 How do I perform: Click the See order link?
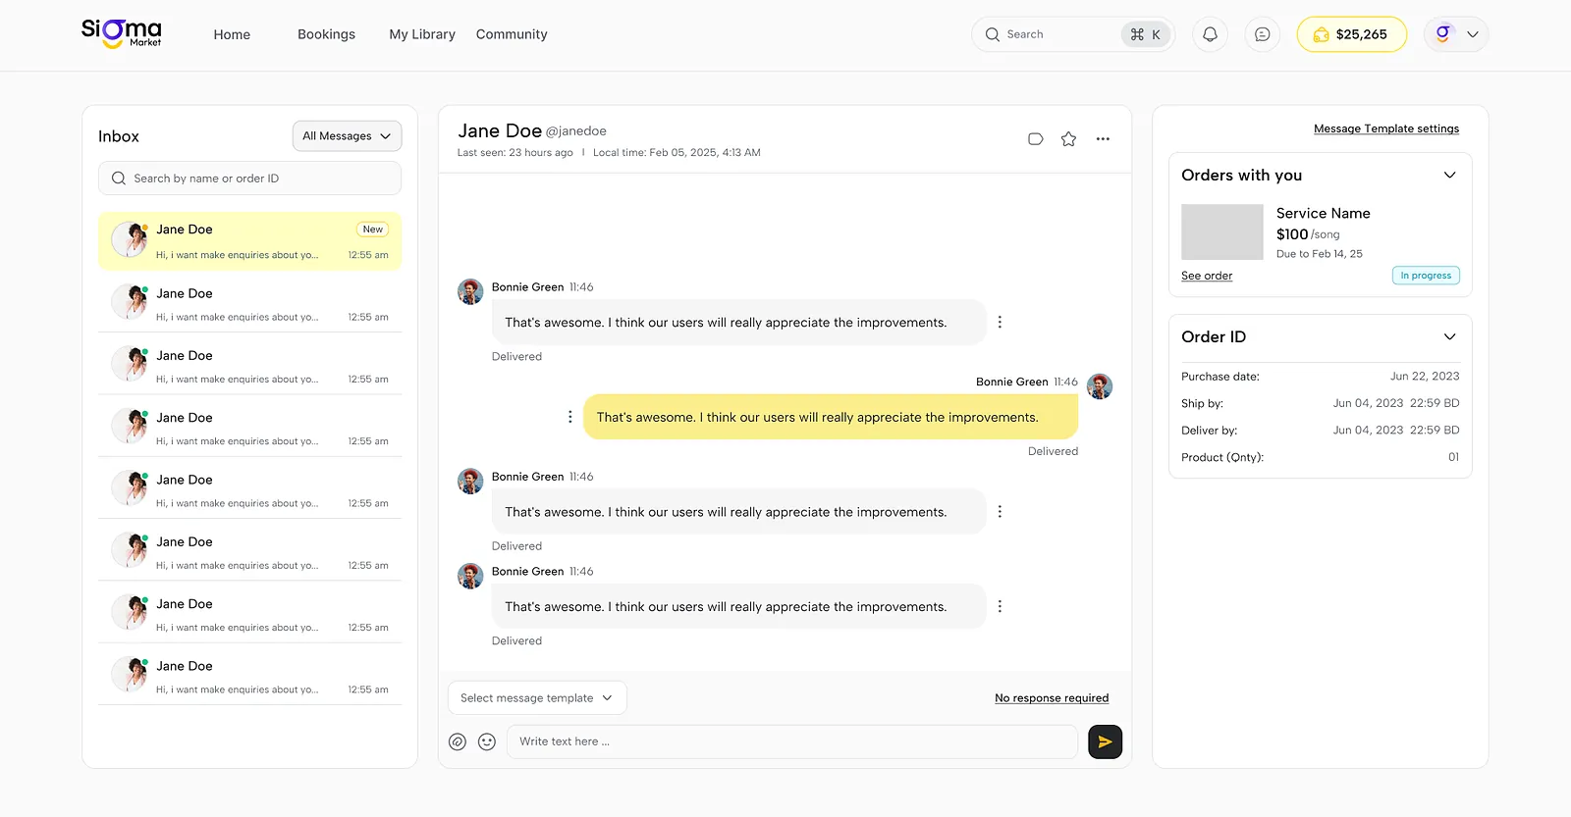[x=1207, y=276]
